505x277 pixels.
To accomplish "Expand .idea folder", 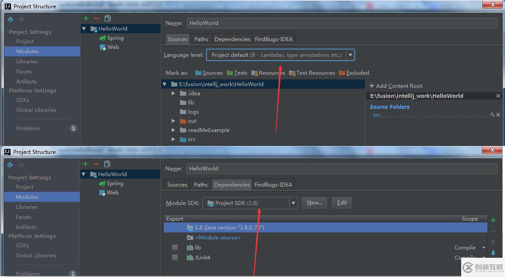I will click(173, 93).
